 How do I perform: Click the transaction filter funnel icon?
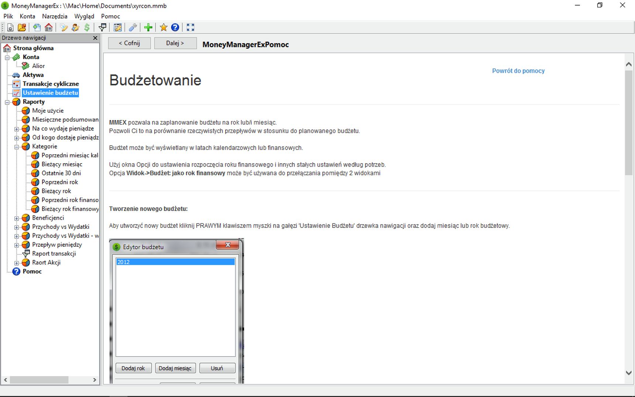pyautogui.click(x=103, y=27)
